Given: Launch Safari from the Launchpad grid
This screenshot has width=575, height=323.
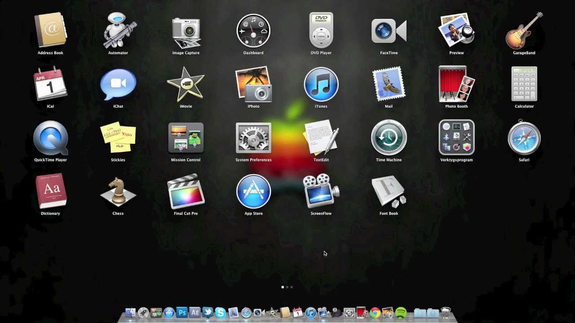Looking at the screenshot, I should pos(524,138).
